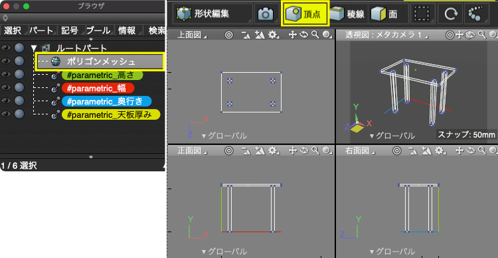The width and height of the screenshot is (498, 258).
Task: Open the 選択 menu in browser
Action: click(x=13, y=30)
